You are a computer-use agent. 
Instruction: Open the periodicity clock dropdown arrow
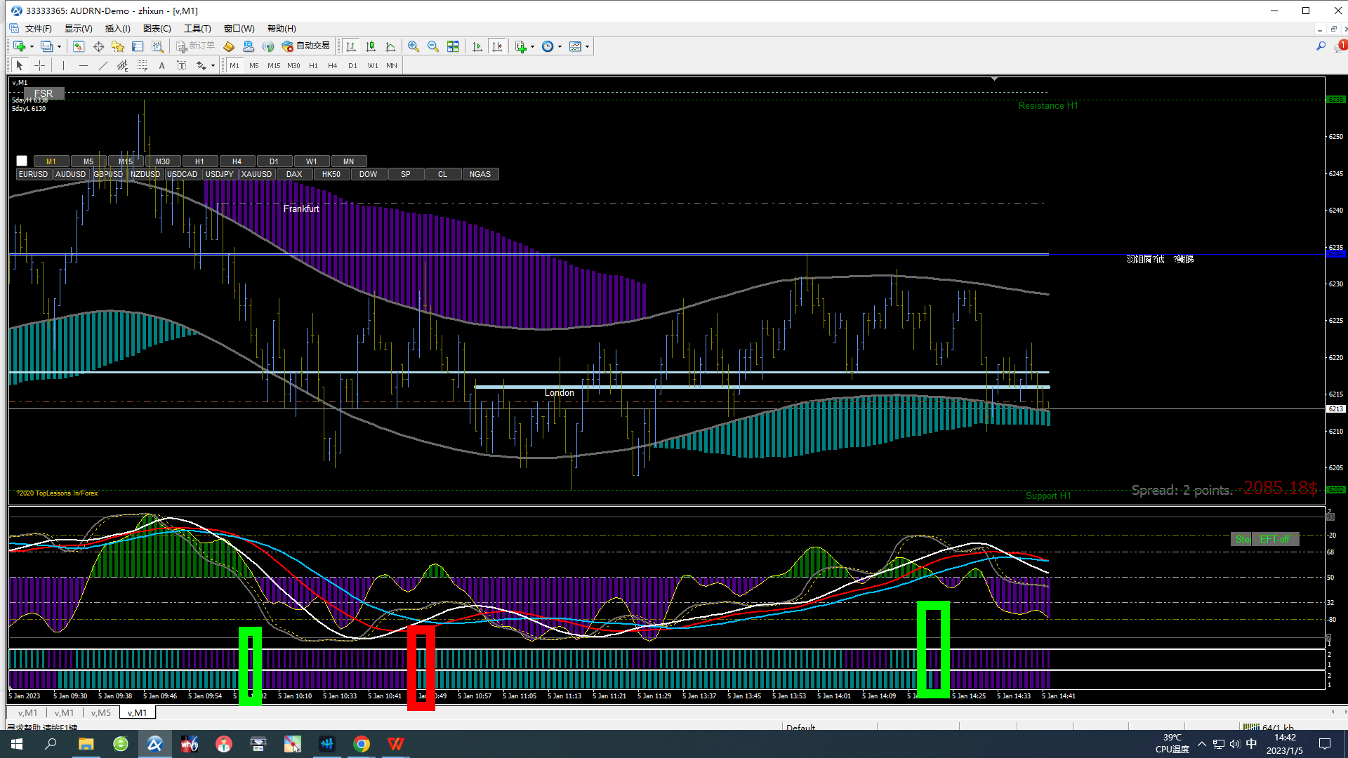[560, 47]
